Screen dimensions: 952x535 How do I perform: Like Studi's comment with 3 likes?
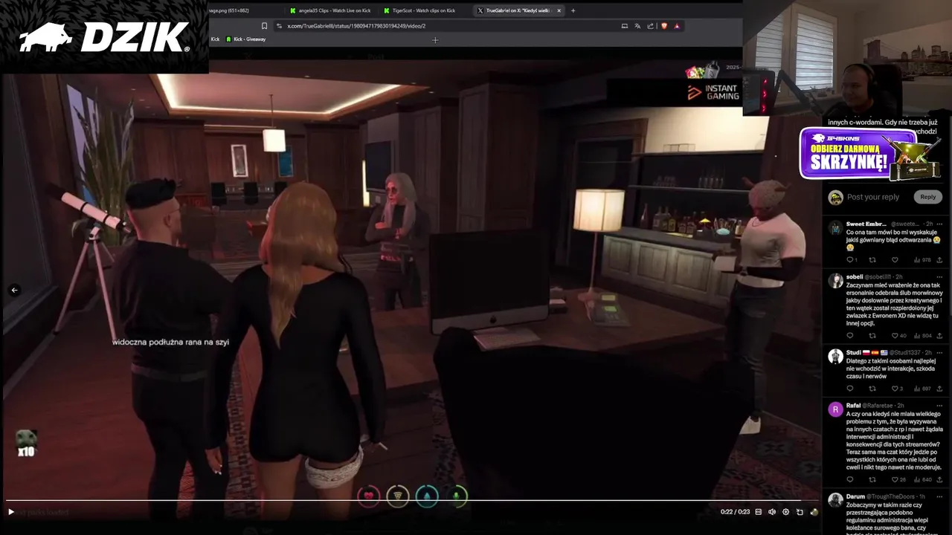pos(896,389)
